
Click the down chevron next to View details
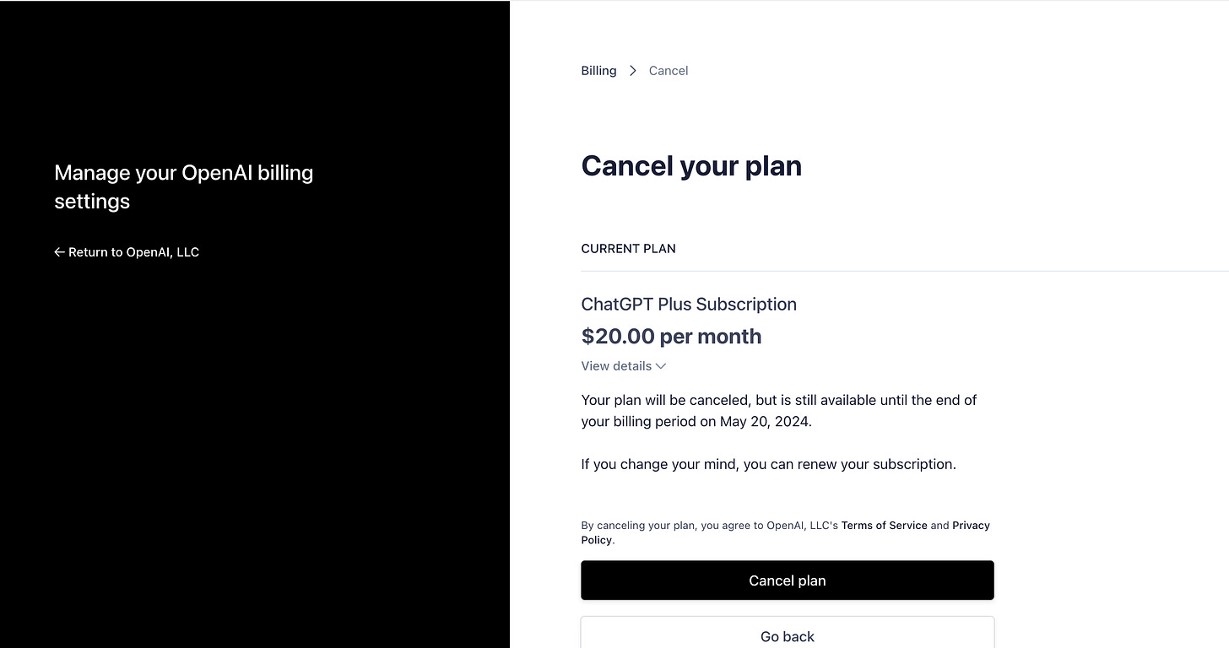pos(661,366)
